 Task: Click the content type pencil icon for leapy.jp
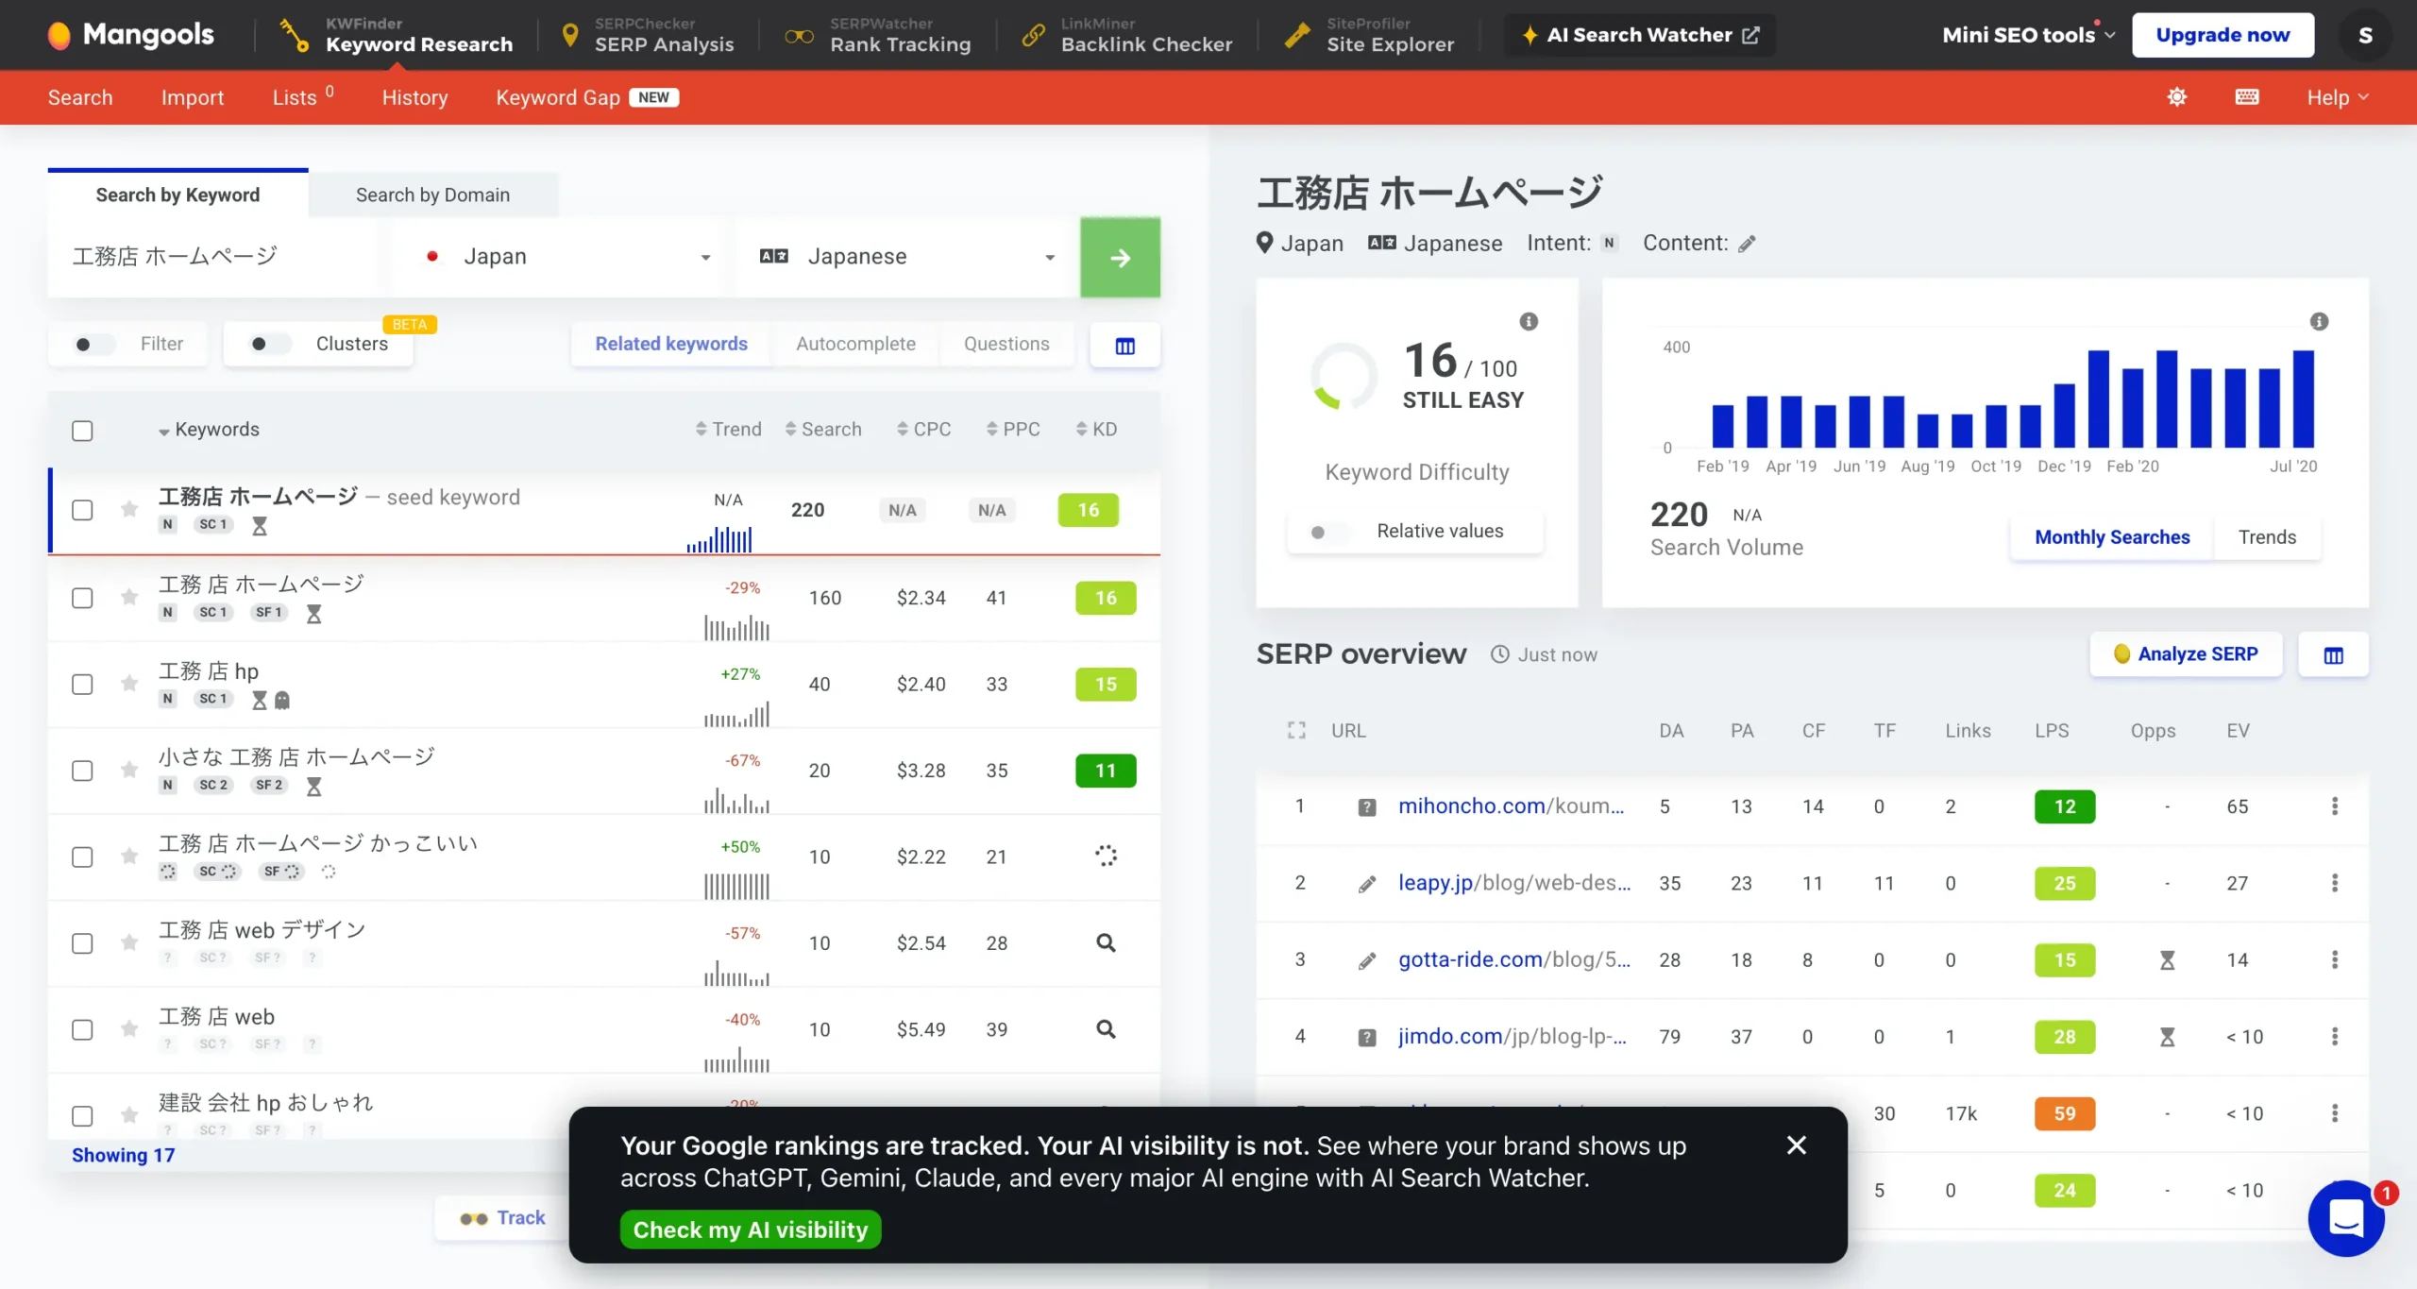(1367, 884)
